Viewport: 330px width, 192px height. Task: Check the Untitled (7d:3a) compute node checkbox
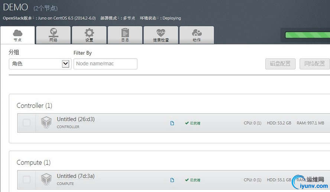click(x=26, y=180)
